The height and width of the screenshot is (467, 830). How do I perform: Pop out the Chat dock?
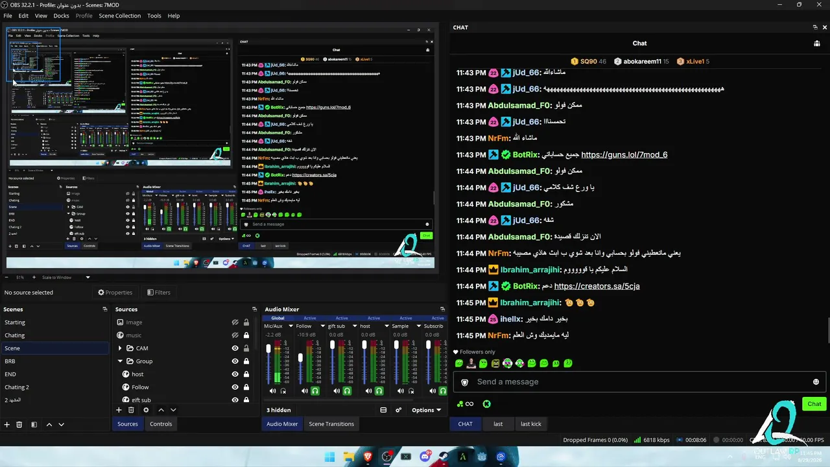(815, 27)
